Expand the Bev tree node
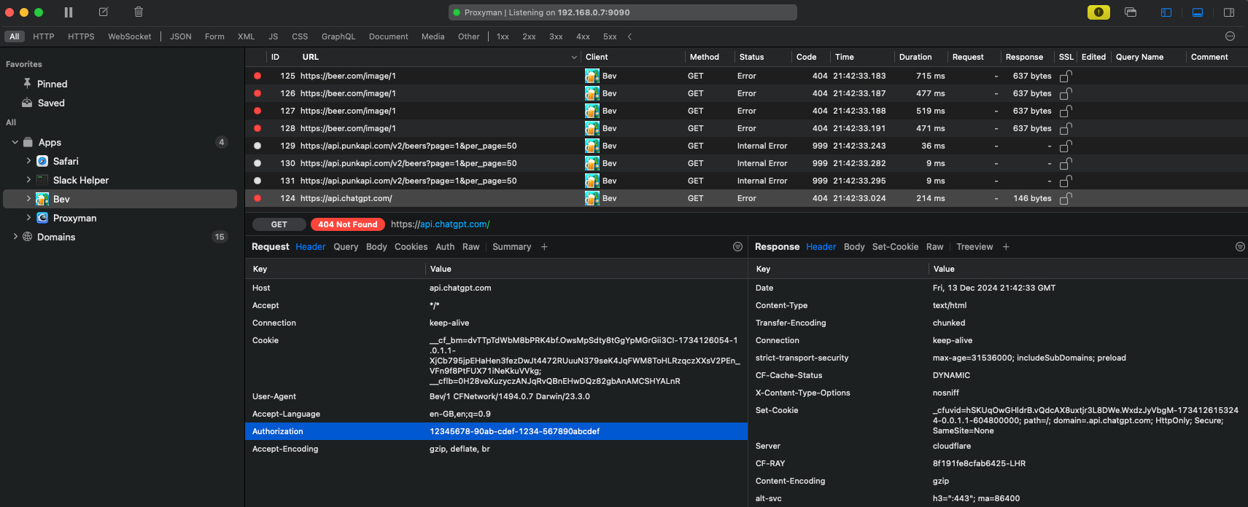The width and height of the screenshot is (1248, 507). pyautogui.click(x=28, y=199)
